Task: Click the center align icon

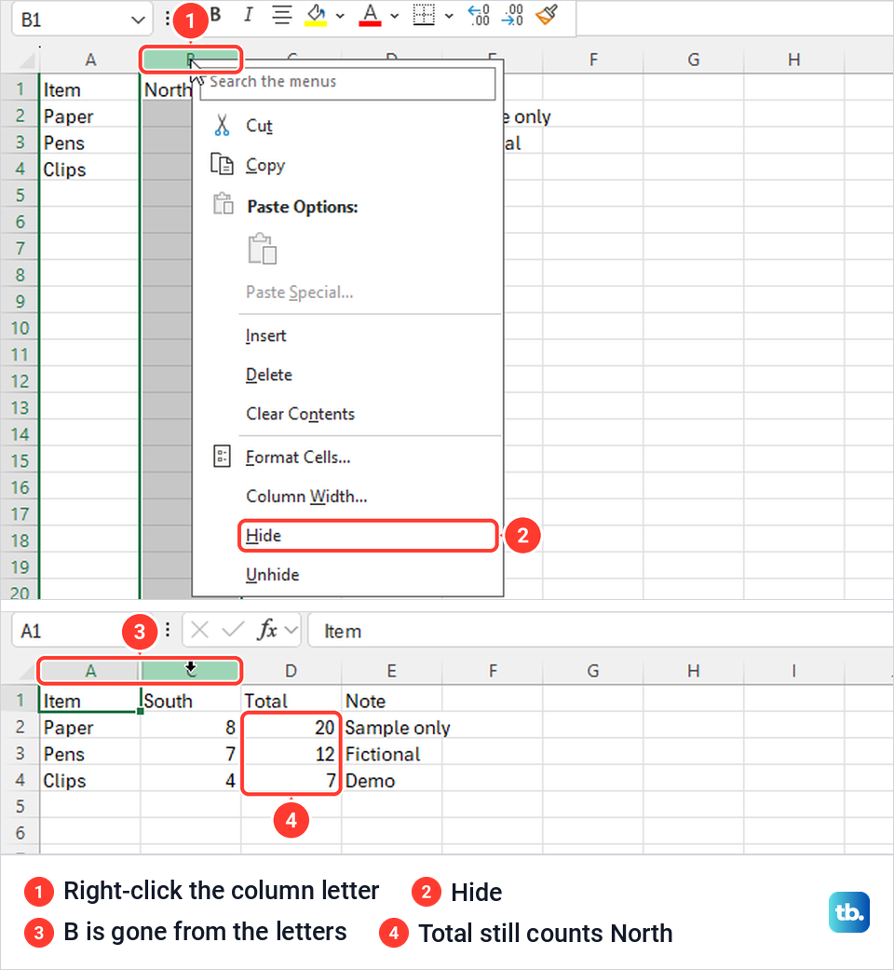Action: [282, 15]
